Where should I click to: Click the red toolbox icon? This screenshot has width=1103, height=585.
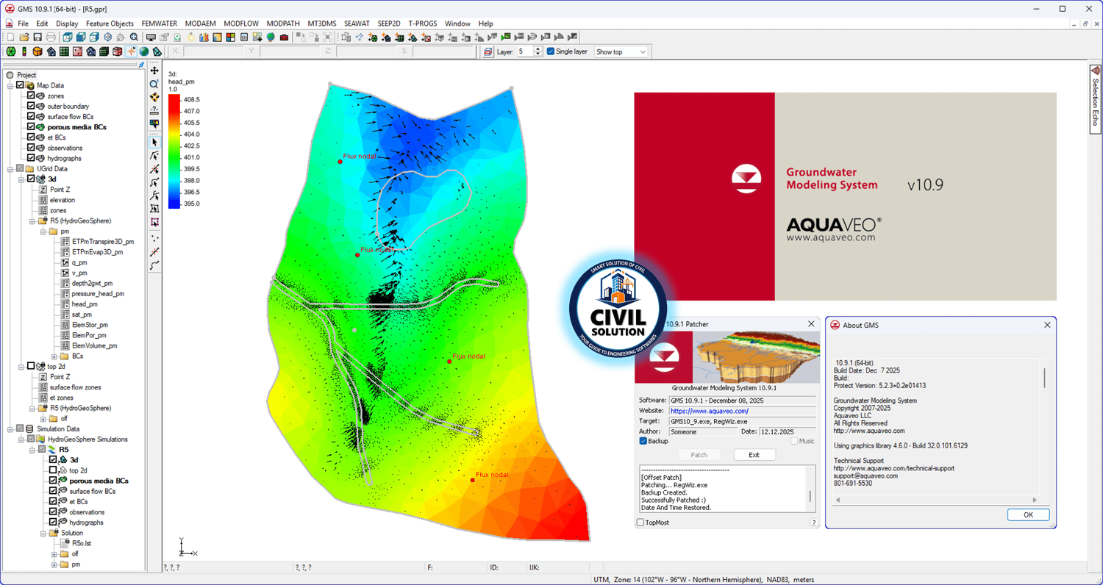pyautogui.click(x=284, y=37)
